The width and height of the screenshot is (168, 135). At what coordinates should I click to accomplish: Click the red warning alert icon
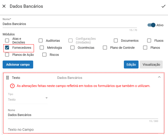(x=12, y=86)
